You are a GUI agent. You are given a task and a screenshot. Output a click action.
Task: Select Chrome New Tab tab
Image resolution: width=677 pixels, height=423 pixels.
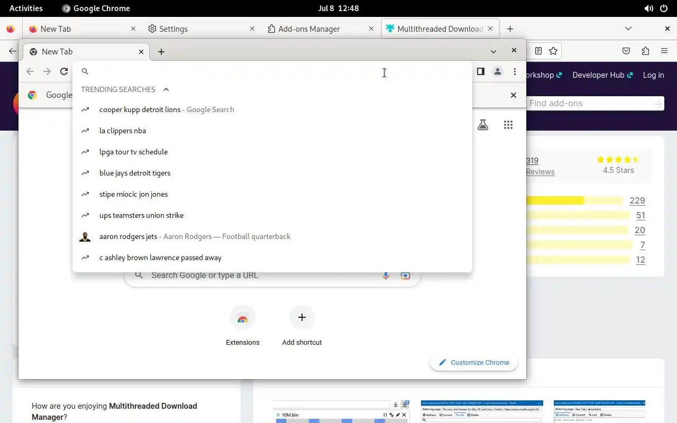(87, 51)
